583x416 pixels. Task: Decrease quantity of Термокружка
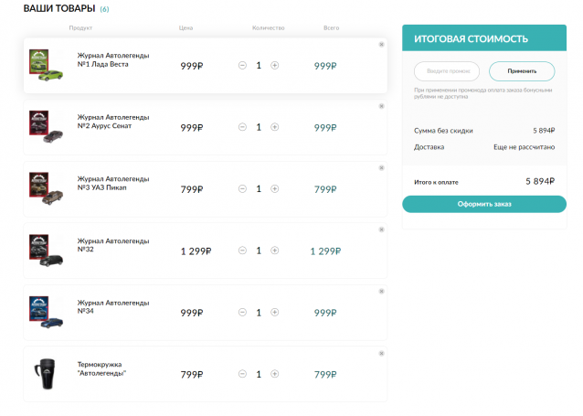click(242, 374)
